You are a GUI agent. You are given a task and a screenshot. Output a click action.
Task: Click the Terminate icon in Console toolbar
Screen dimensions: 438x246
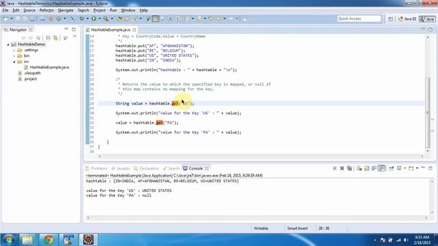point(335,168)
